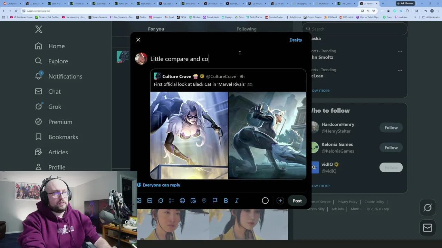
Task: Click the Search input field
Action: click(355, 29)
